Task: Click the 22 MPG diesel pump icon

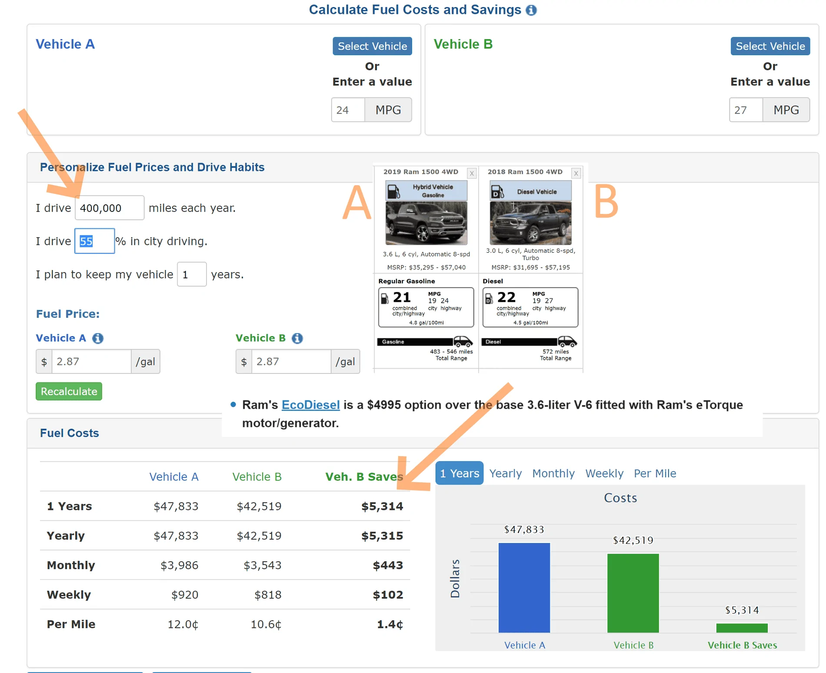Action: coord(489,299)
